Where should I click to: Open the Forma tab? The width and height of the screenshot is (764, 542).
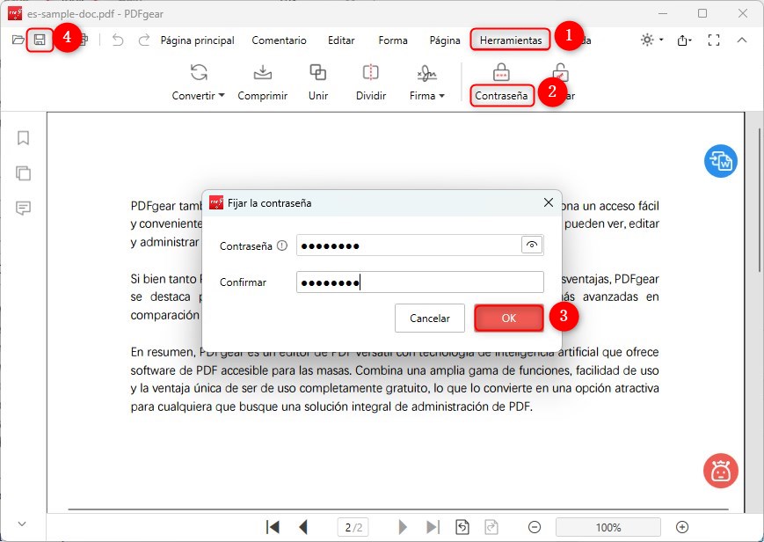coord(393,40)
